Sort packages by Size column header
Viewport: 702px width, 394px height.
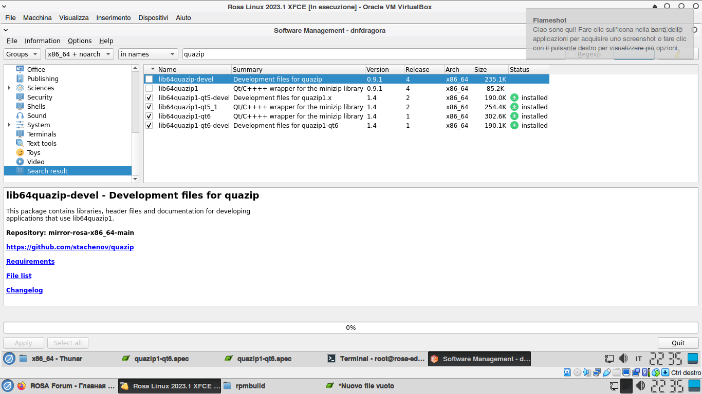490,69
